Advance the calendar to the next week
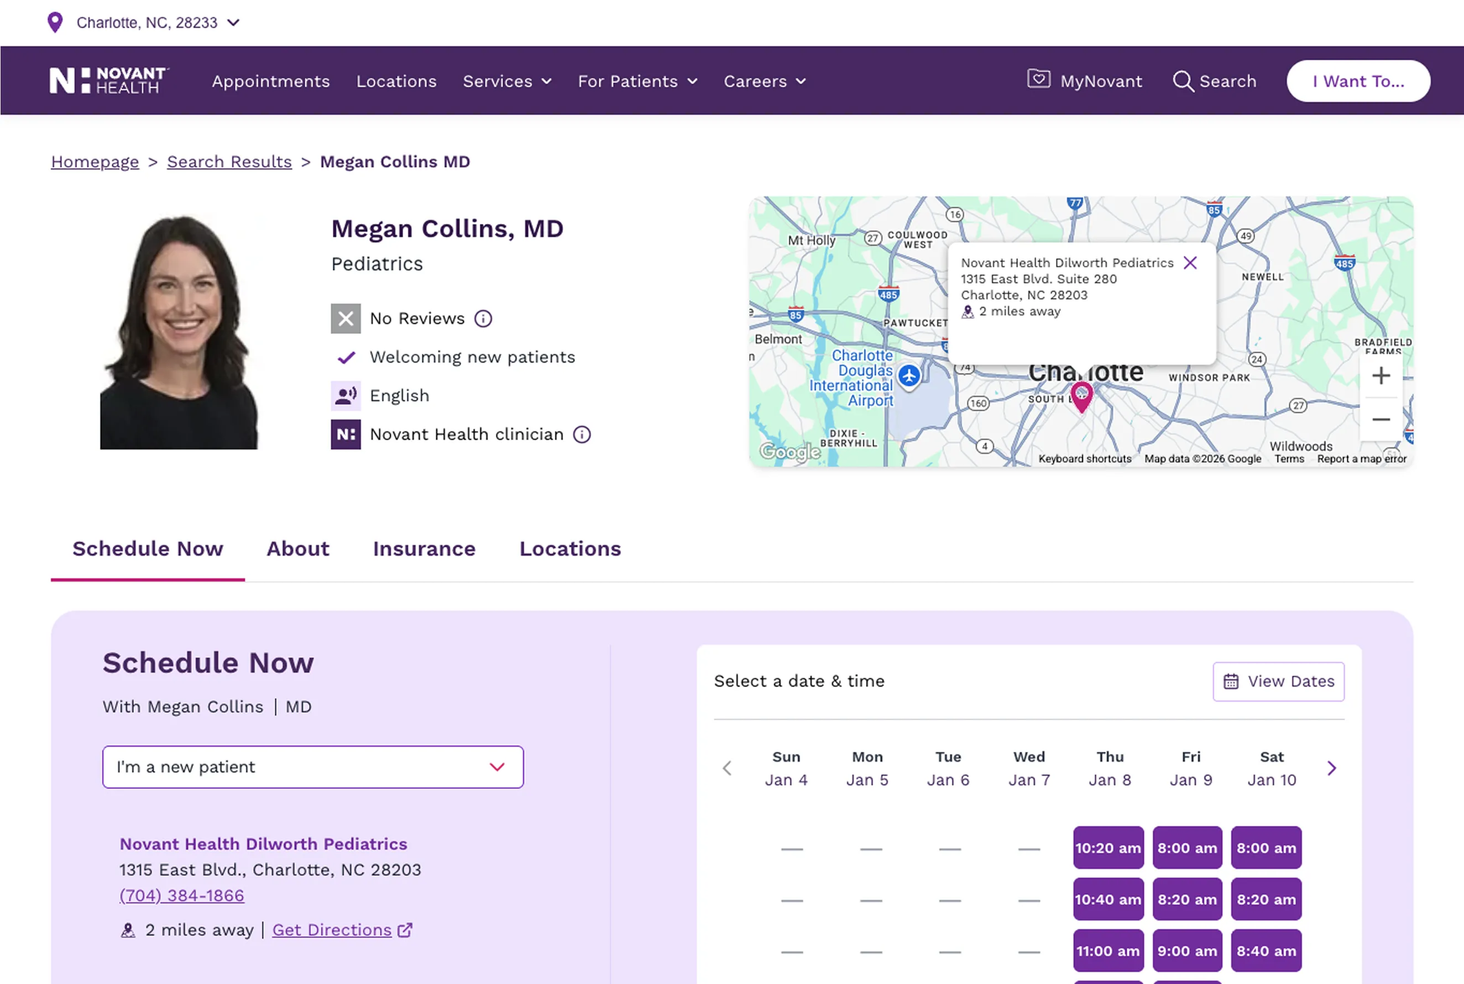Image resolution: width=1464 pixels, height=984 pixels. pyautogui.click(x=1331, y=767)
